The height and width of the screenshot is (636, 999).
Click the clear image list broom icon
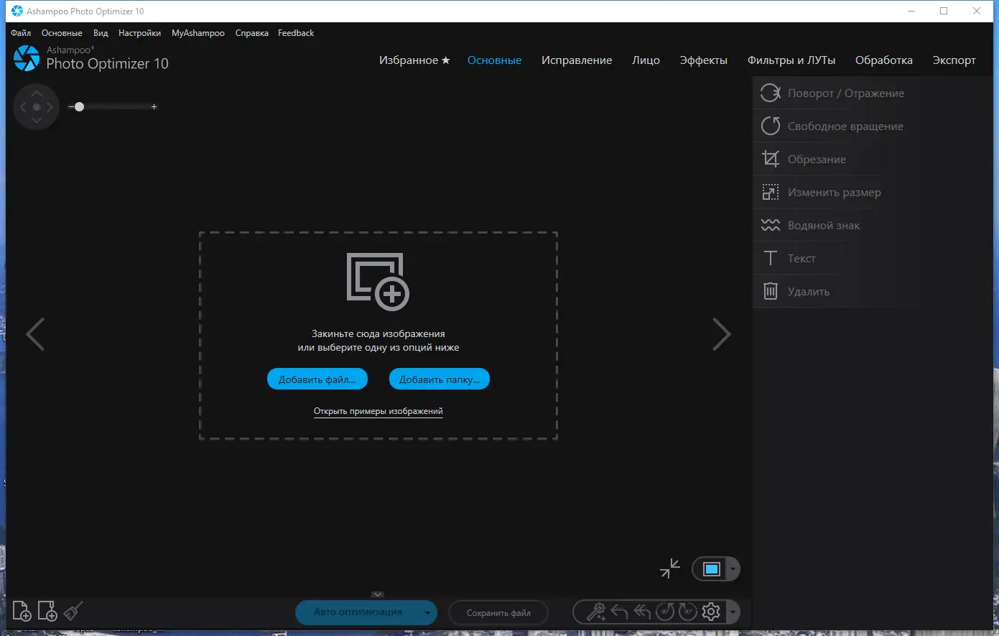pyautogui.click(x=72, y=611)
